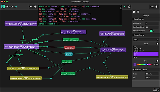Reset Label selection with the eraser icon
The image size is (160, 92).
coord(157,44)
